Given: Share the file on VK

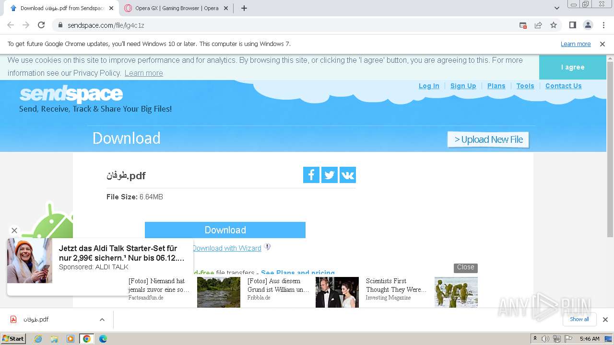Looking at the screenshot, I should [348, 175].
